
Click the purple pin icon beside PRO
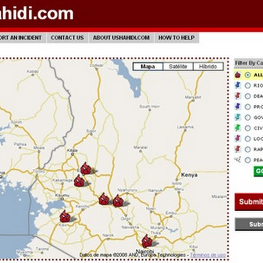coord(238,107)
